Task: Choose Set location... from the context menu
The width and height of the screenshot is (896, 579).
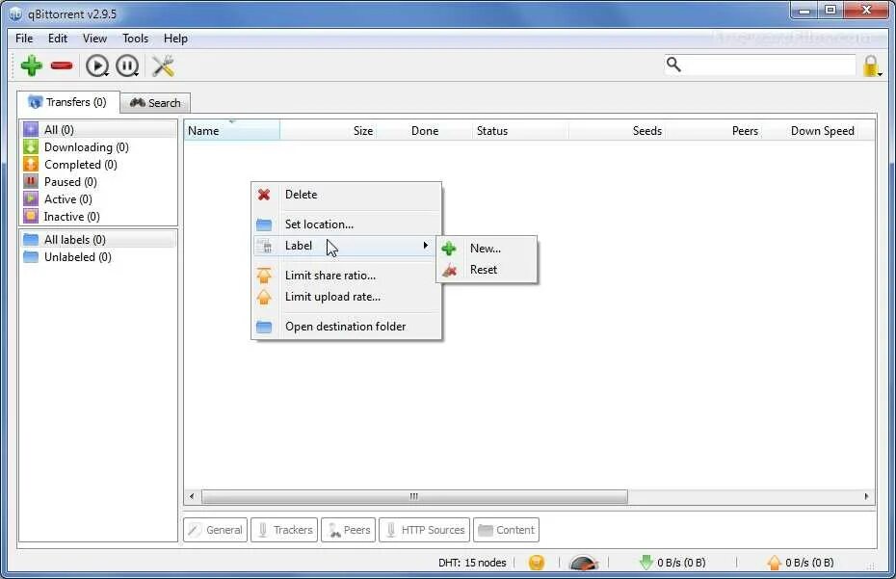Action: [x=346, y=224]
